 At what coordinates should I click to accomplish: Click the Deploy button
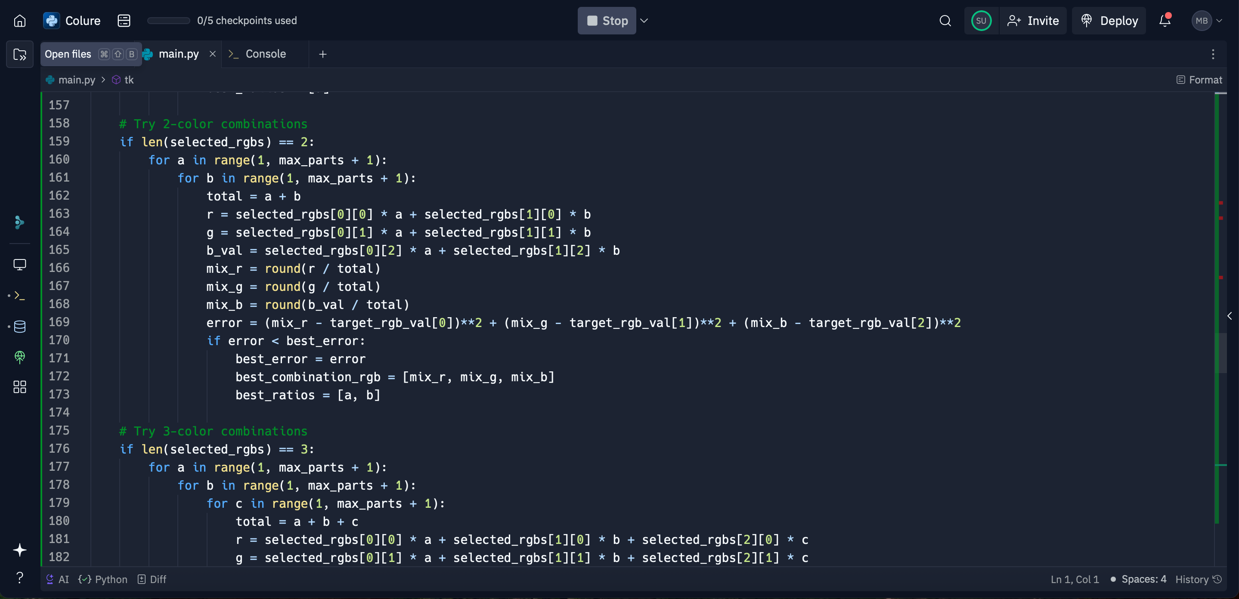point(1109,21)
